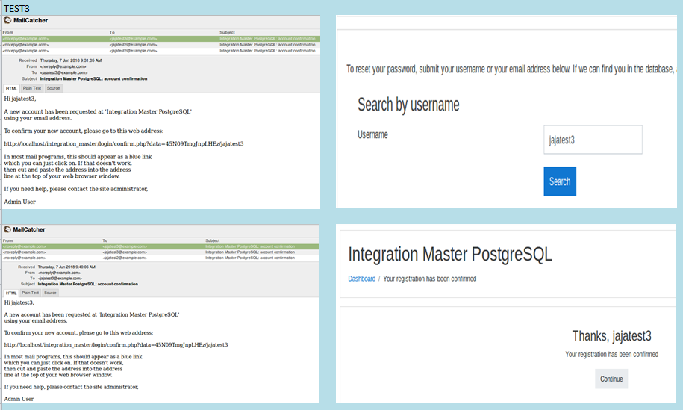Click received date 9:31:05 AM in top email

tap(71, 60)
